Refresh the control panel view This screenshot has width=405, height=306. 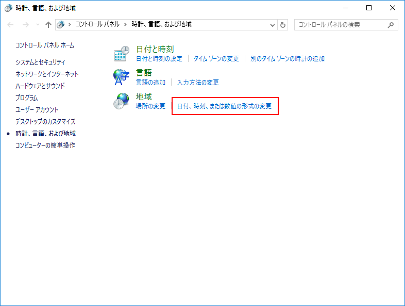point(283,25)
